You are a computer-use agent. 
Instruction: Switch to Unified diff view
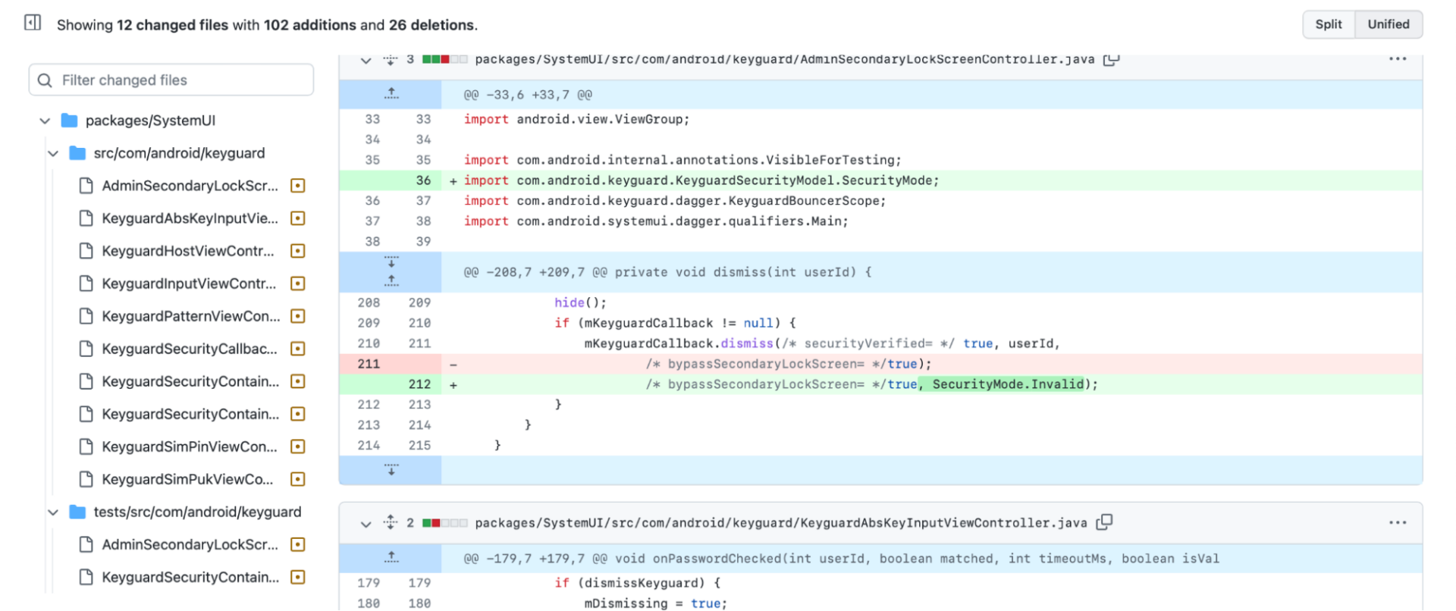point(1388,24)
